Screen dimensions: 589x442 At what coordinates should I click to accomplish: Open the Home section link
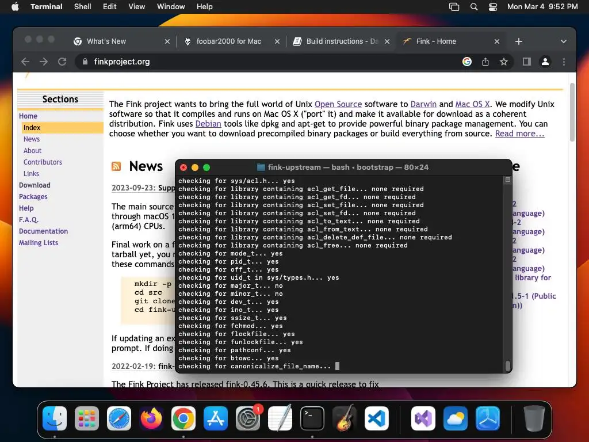(28, 116)
